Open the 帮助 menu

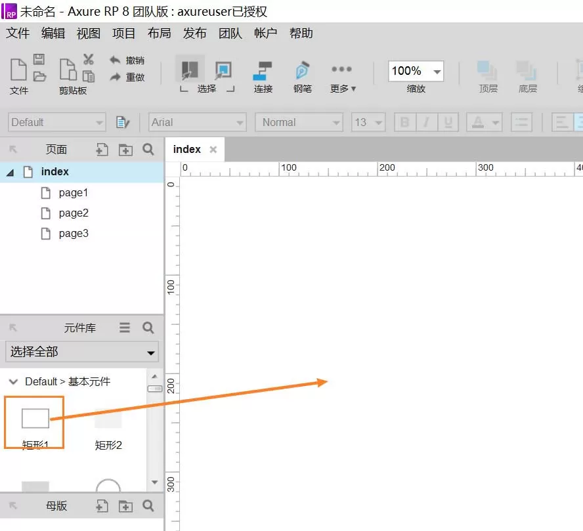click(x=301, y=33)
